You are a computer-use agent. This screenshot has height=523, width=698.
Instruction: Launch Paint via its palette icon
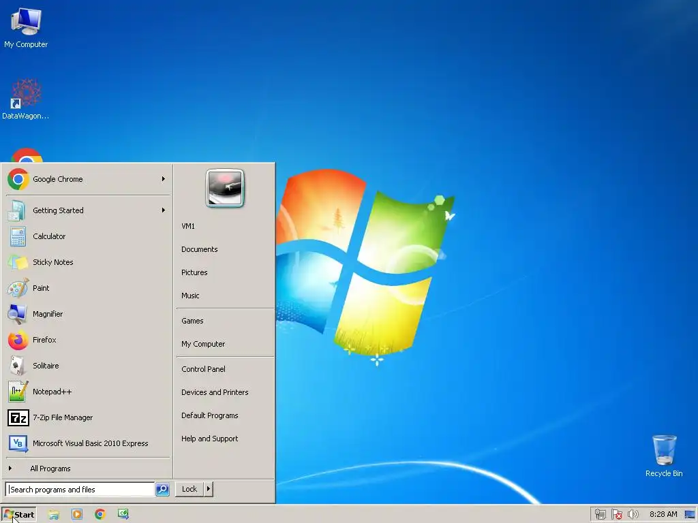18,288
